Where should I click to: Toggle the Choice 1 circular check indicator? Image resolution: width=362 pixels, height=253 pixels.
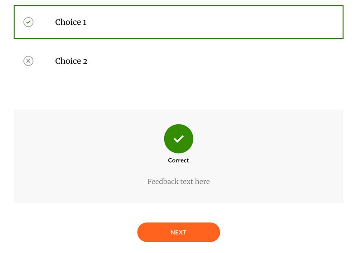pos(28,22)
